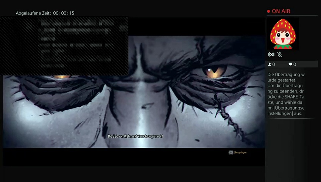The width and height of the screenshot is (321, 182).
Task: Toggle the muted speaker icon
Action: [271, 55]
